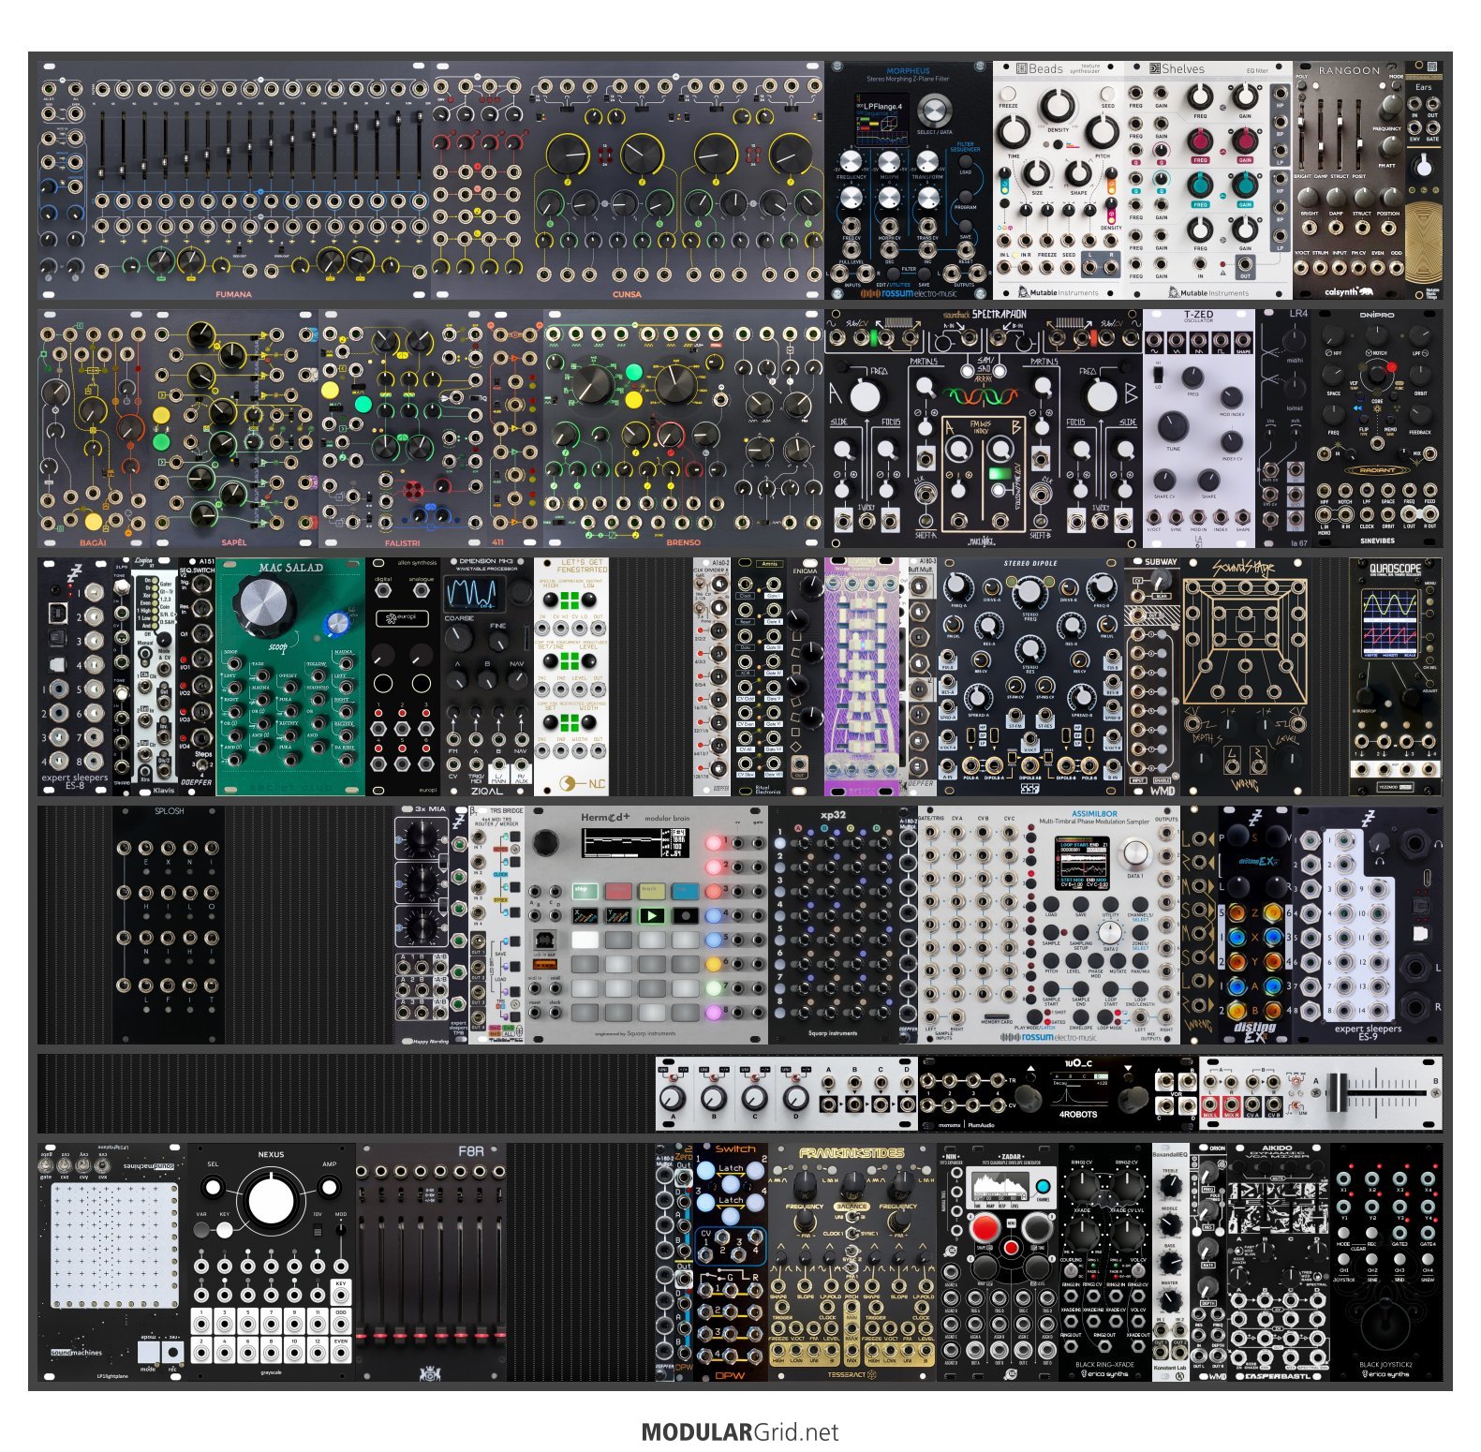Select the 1U four-knob A B C D module
Image resolution: width=1481 pixels, height=1452 pixels.
[x=787, y=1094]
